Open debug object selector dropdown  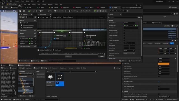(117, 11)
